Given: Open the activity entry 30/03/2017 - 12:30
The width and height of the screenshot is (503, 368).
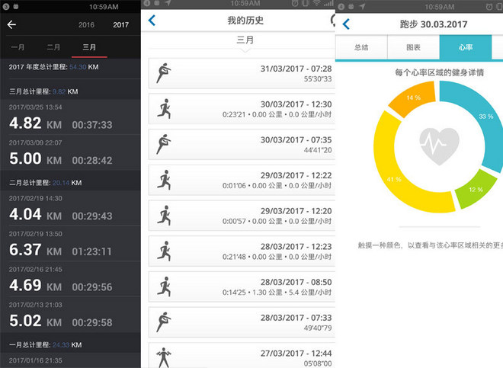Looking at the screenshot, I should pos(242,109).
